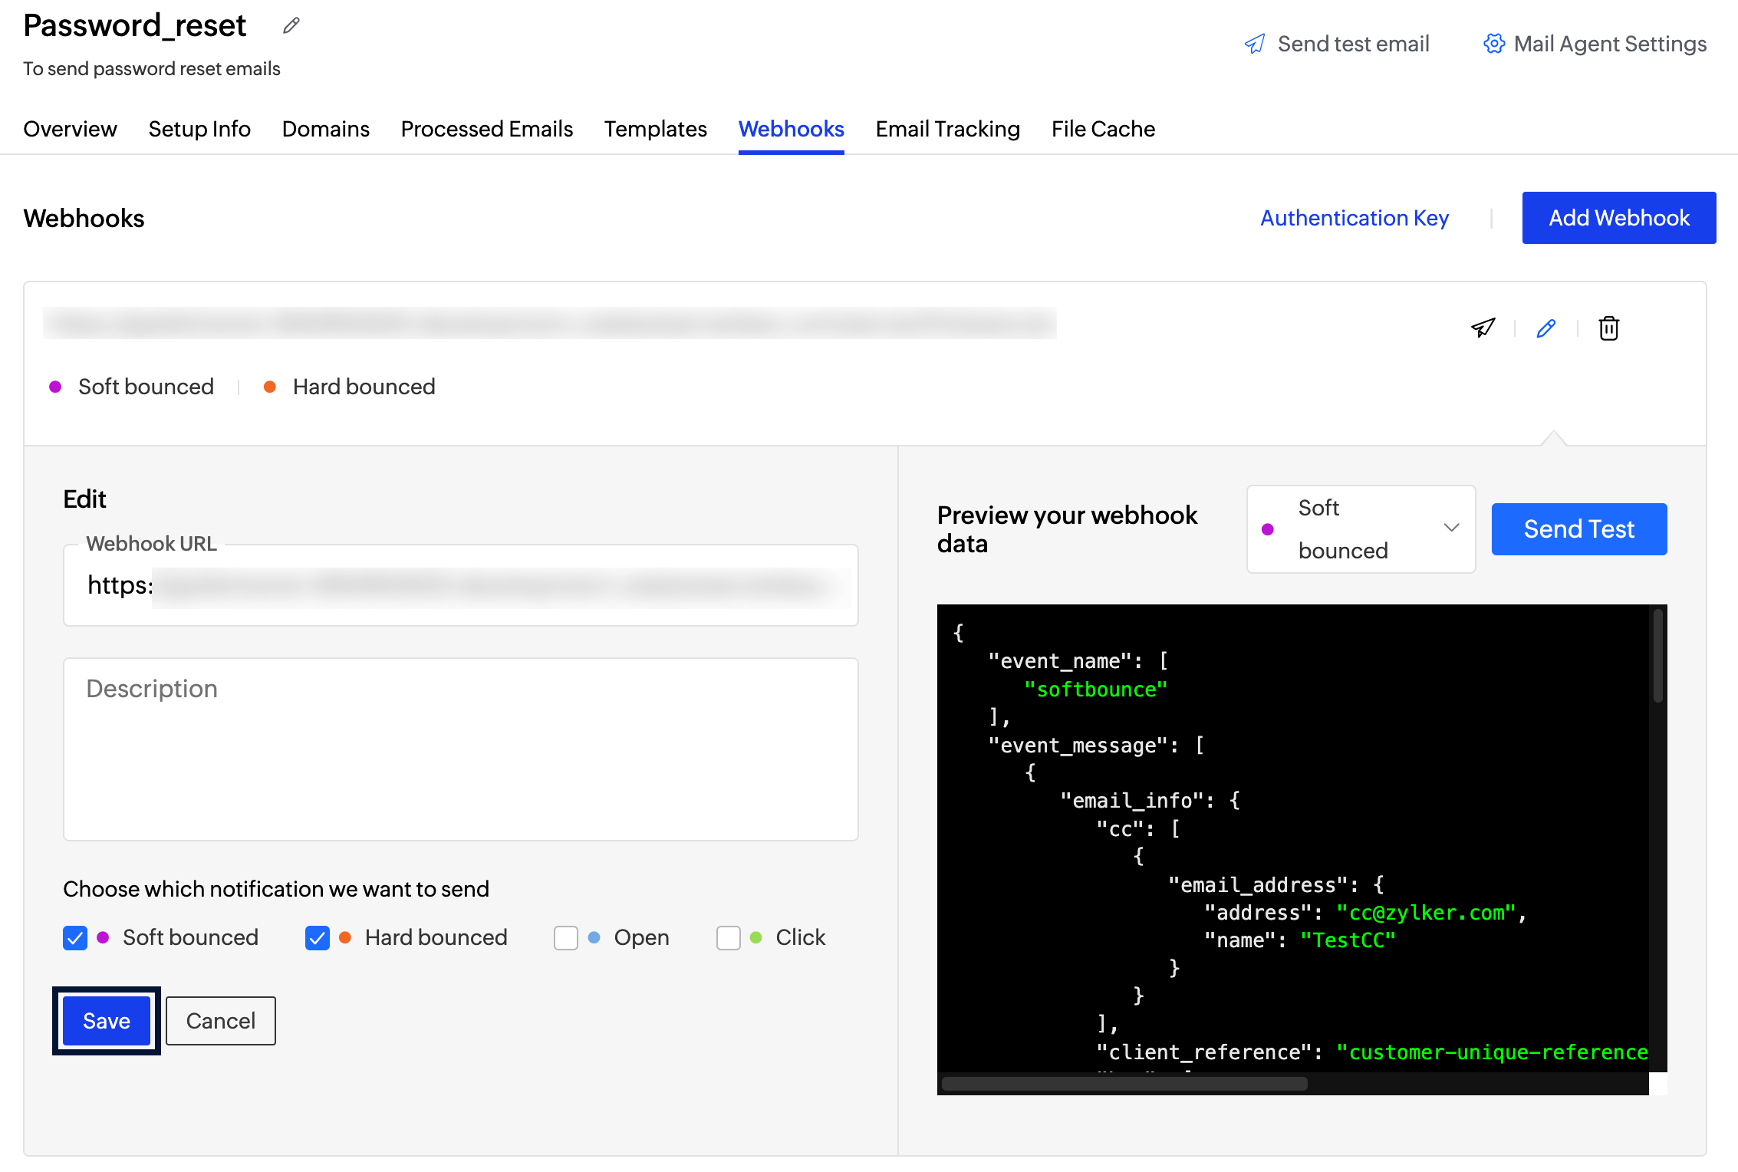Click the horizontal scrollbar in JSON preview
1738x1172 pixels.
point(1124,1084)
